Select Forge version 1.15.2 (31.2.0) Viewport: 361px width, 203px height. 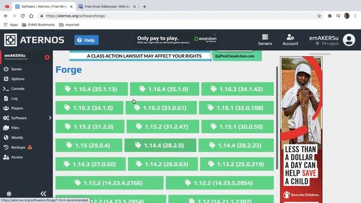click(90, 126)
